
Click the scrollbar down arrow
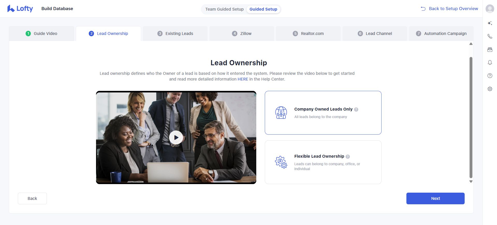click(x=471, y=182)
